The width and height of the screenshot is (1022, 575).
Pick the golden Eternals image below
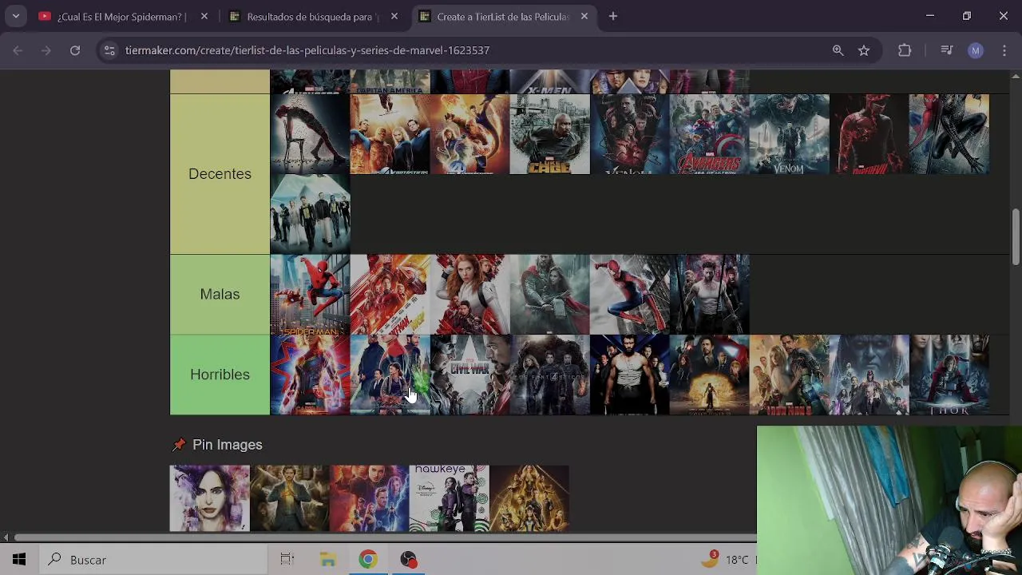tap(529, 498)
